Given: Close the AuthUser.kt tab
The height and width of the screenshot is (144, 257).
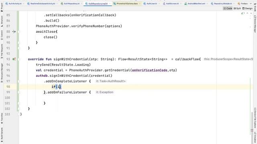Looking at the screenshot, I should click(x=159, y=4).
